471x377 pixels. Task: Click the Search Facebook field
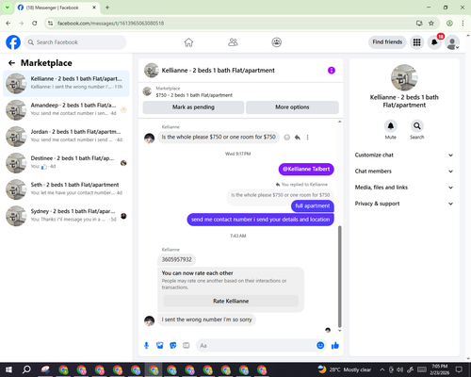point(75,42)
